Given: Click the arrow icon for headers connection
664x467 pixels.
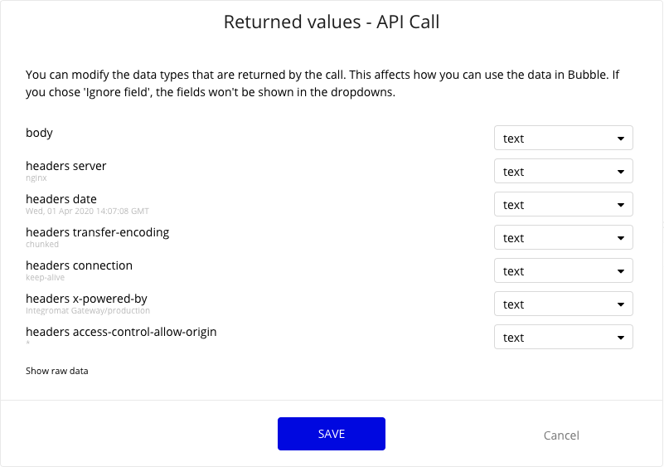Looking at the screenshot, I should 621,271.
